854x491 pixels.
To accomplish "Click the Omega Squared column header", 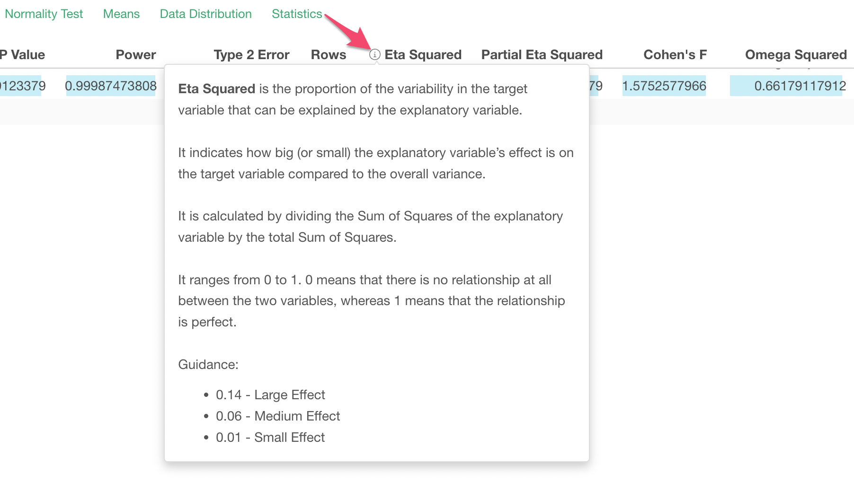I will [x=796, y=55].
